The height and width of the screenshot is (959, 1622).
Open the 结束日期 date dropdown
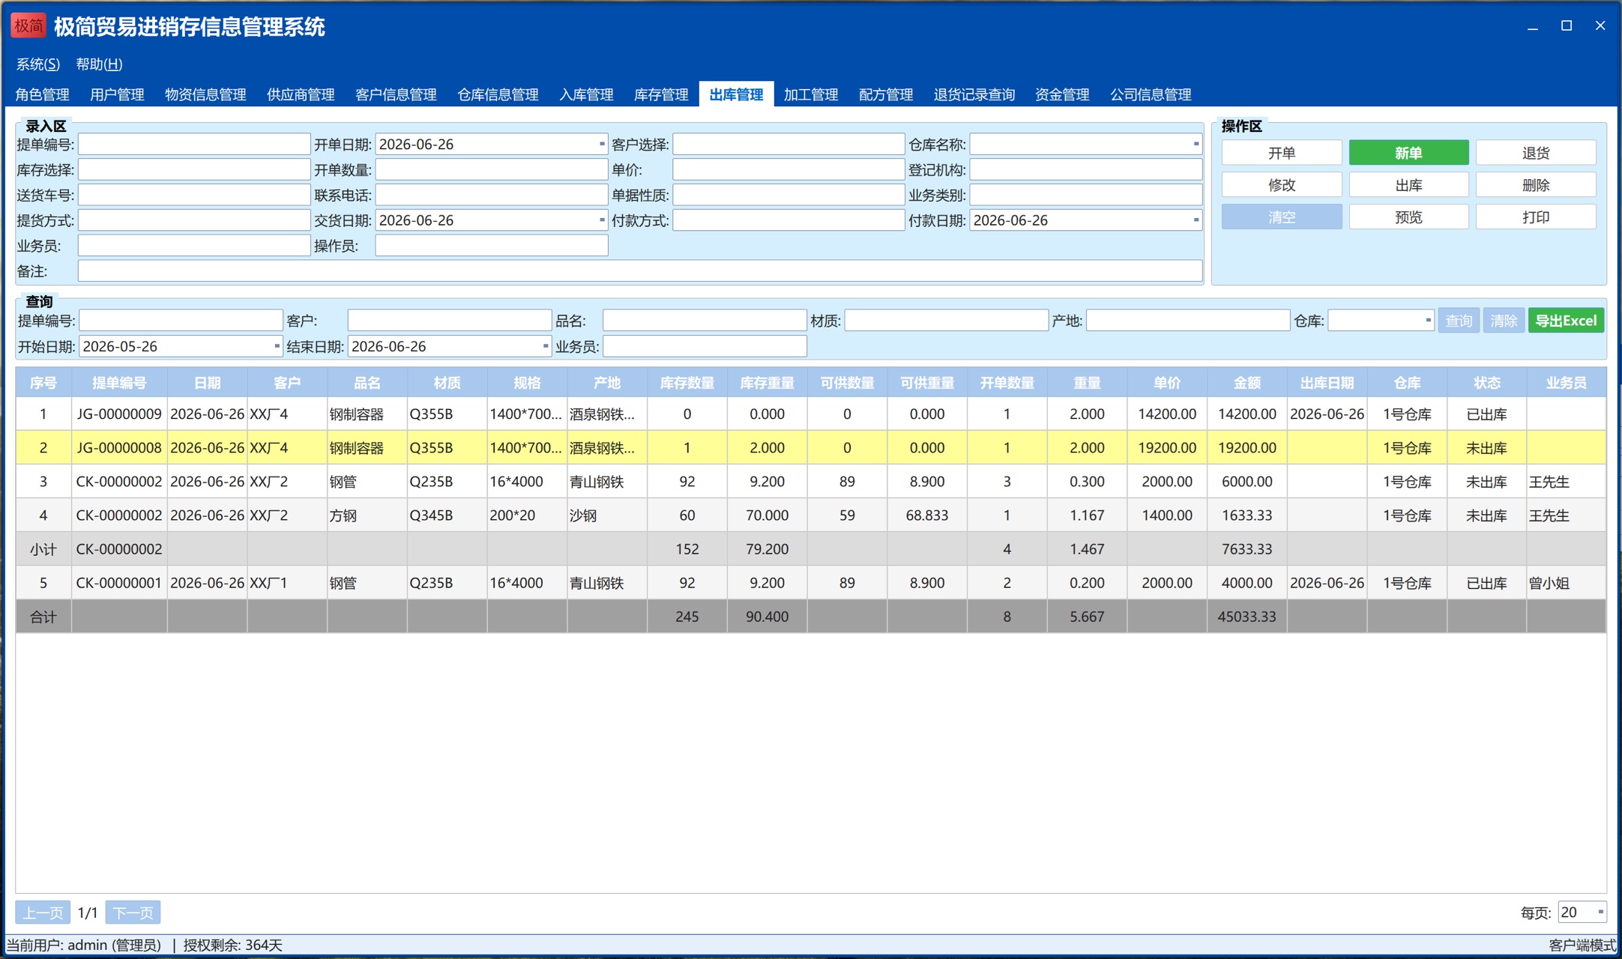(x=545, y=346)
